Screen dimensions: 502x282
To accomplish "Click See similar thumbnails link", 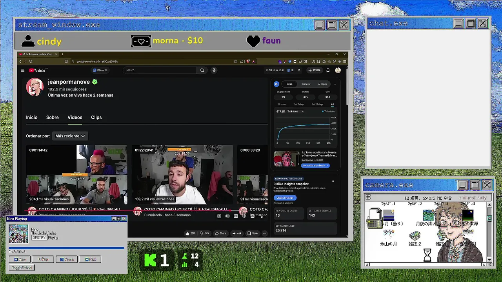I will [x=315, y=165].
